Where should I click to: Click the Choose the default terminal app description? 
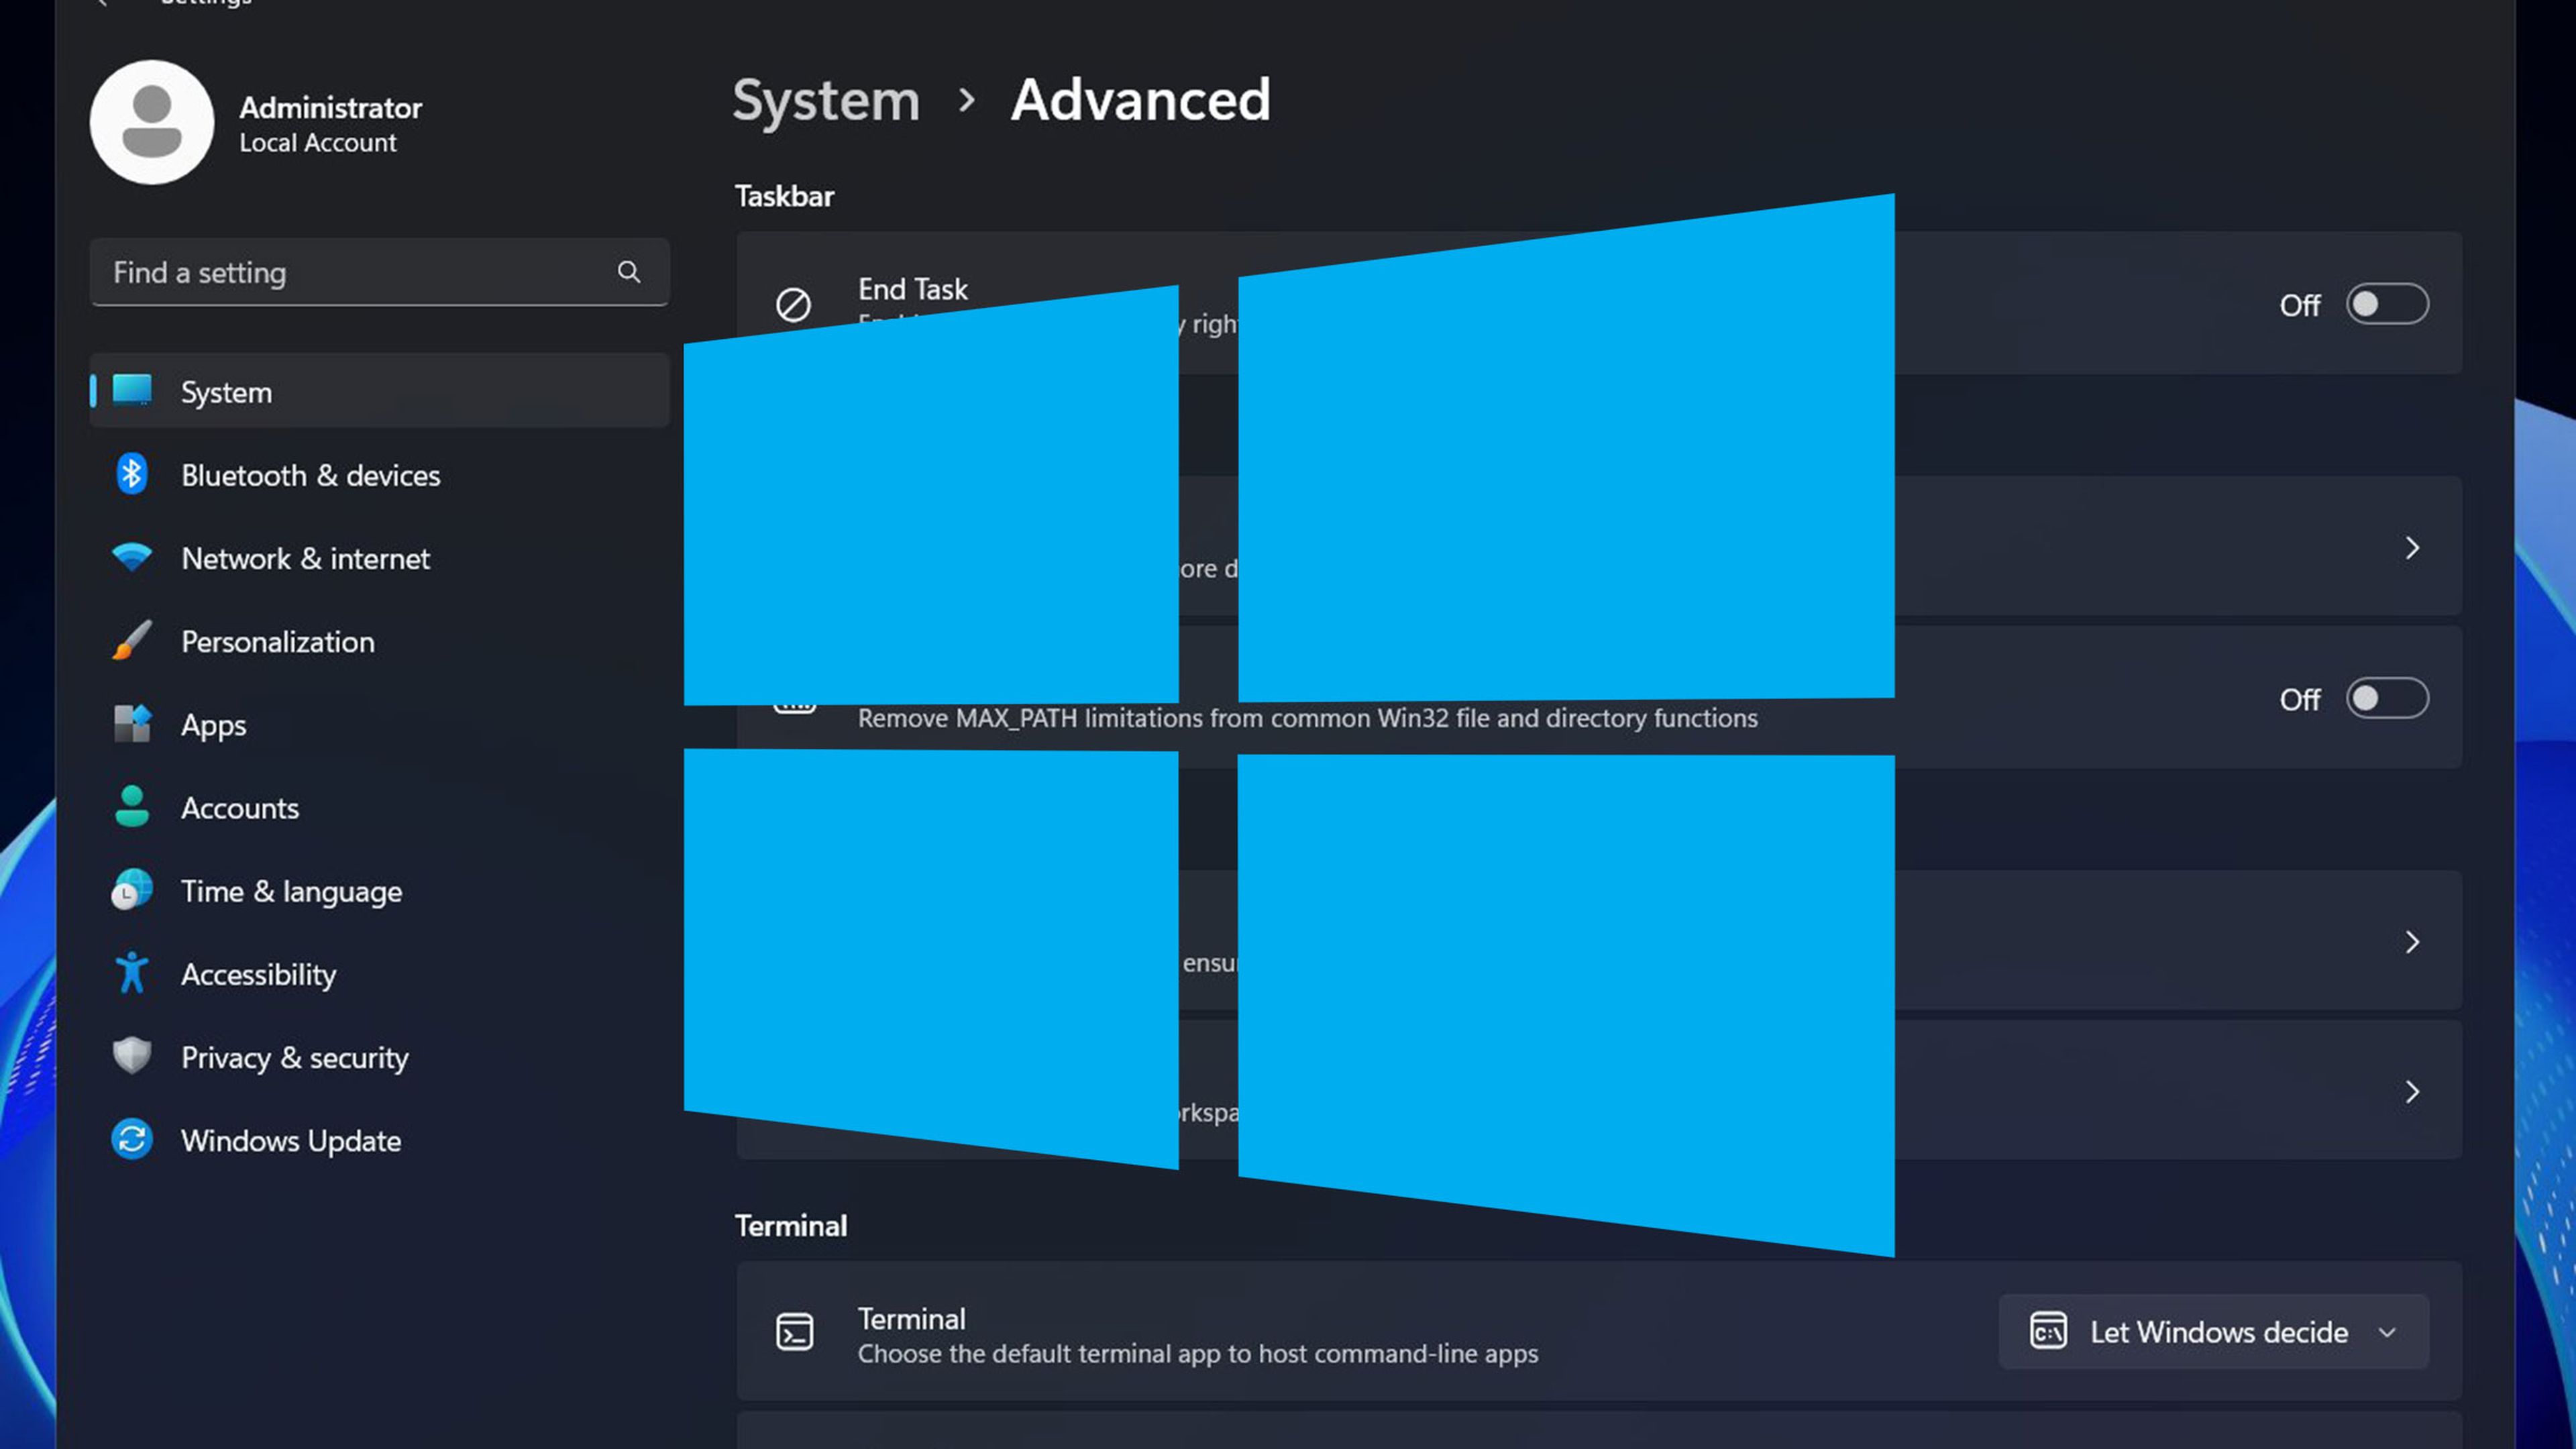click(x=1198, y=1353)
